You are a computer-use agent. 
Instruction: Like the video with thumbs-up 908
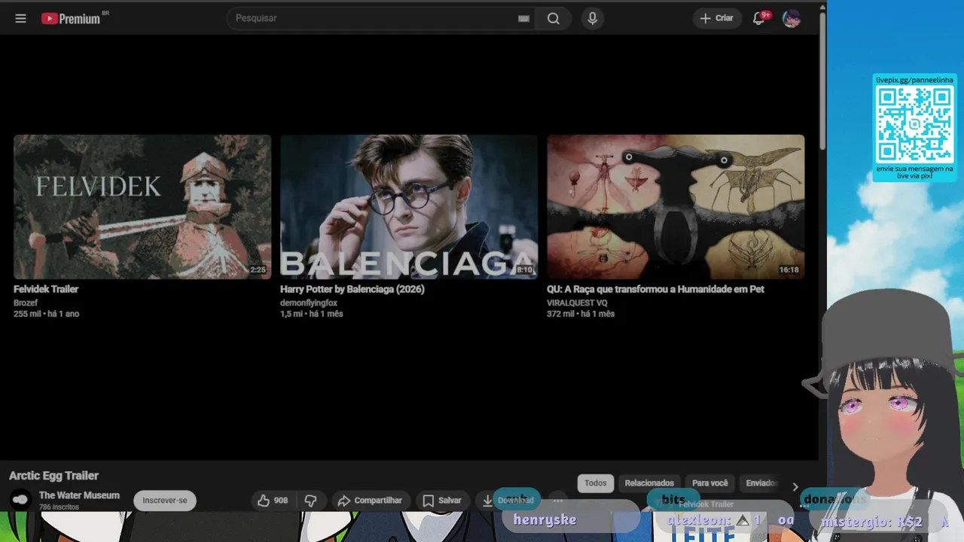(x=273, y=501)
